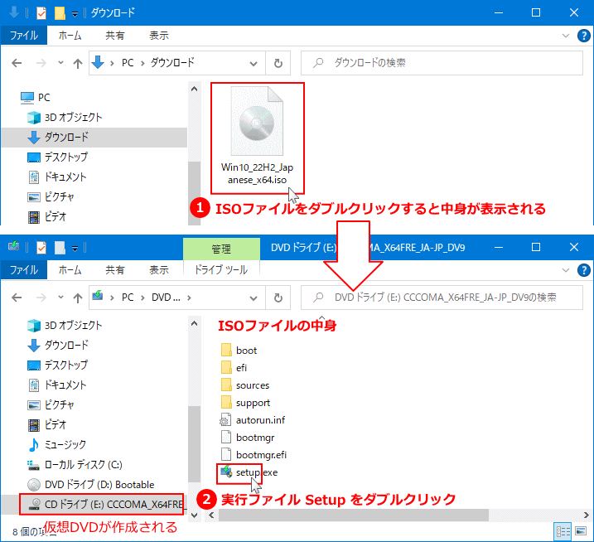The height and width of the screenshot is (542, 594).
Task: Select ドキュメント in lower navigation pane
Action: pyautogui.click(x=57, y=385)
